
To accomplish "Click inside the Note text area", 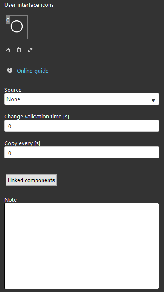I will point(82,246).
